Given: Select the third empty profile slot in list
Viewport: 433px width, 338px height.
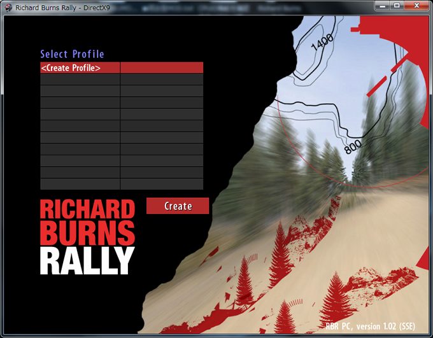Looking at the screenshot, I should pyautogui.click(x=80, y=102).
